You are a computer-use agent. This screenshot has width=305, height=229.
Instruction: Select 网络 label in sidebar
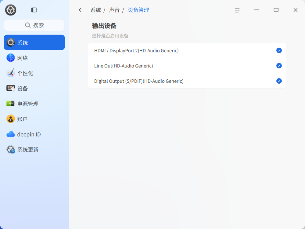[23, 58]
